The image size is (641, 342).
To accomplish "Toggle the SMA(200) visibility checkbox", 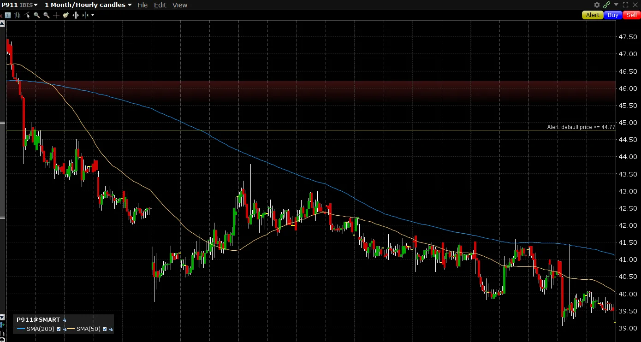I will point(59,329).
